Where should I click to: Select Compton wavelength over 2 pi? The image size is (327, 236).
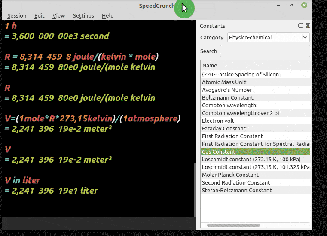click(255, 113)
